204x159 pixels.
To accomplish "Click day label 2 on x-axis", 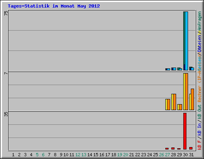I will (19, 155).
